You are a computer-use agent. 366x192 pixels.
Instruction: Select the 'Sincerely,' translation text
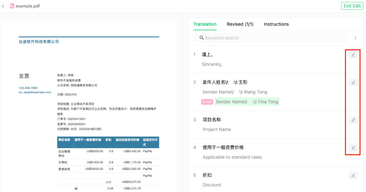(212, 64)
